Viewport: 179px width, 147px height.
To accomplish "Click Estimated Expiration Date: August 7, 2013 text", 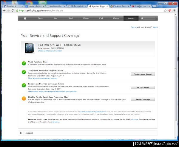I will click(46, 76).
